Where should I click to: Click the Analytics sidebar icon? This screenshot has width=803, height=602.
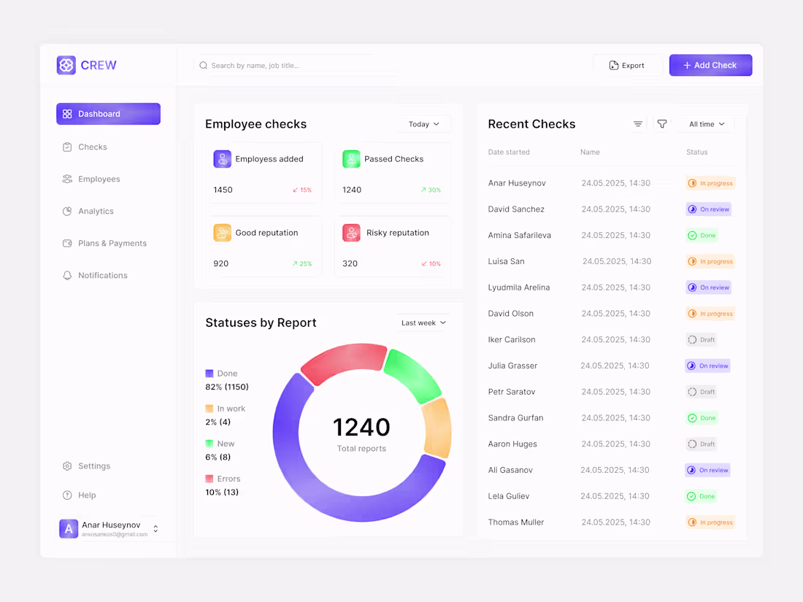pos(68,211)
